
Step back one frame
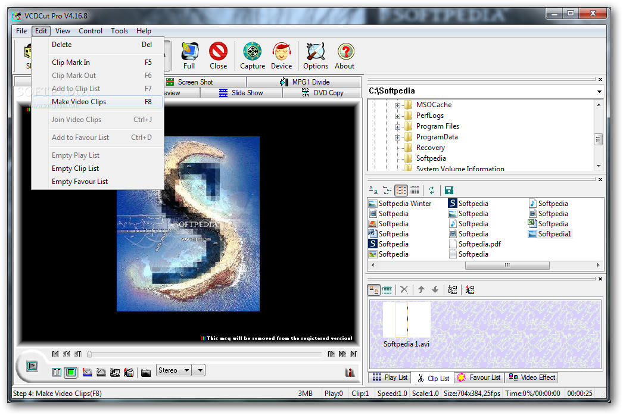pos(78,354)
